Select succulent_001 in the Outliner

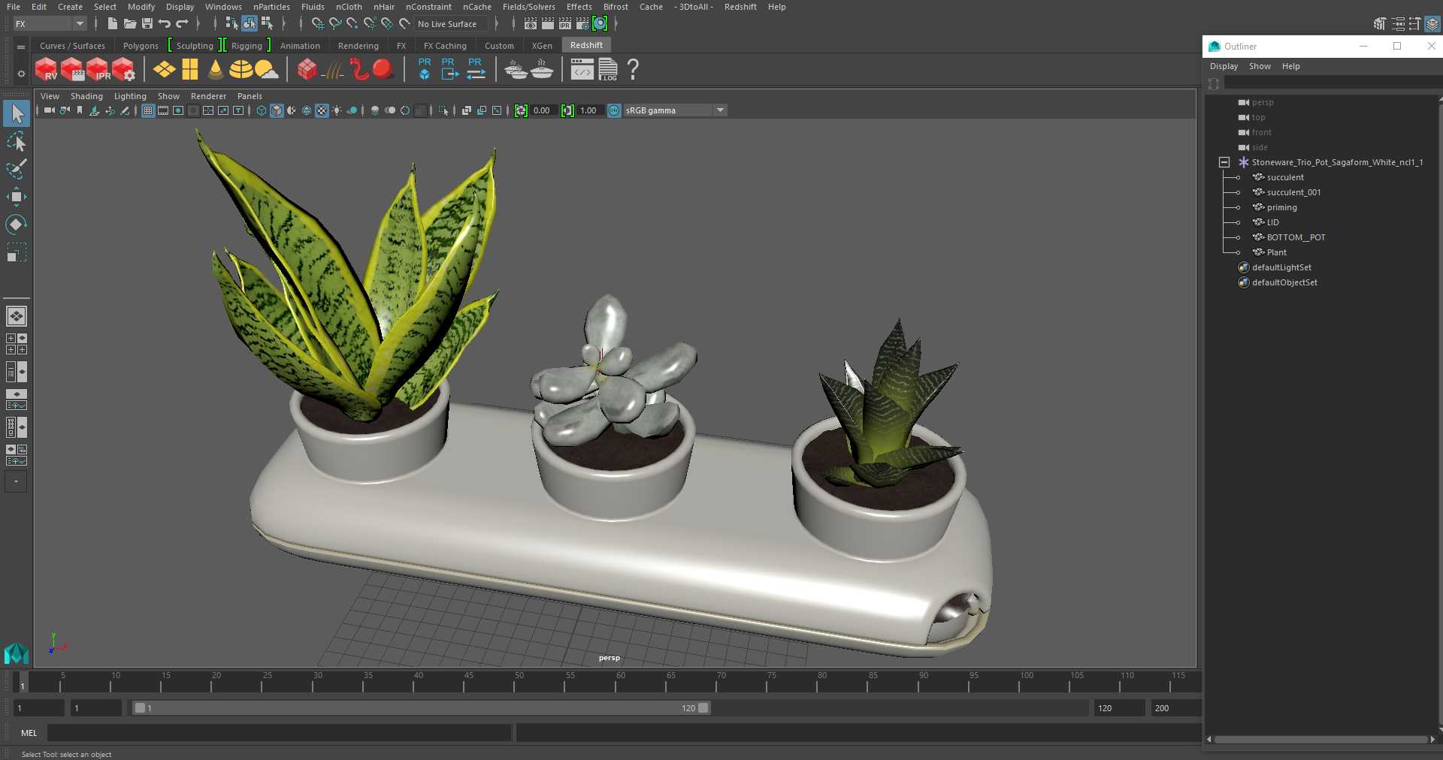[x=1293, y=192]
